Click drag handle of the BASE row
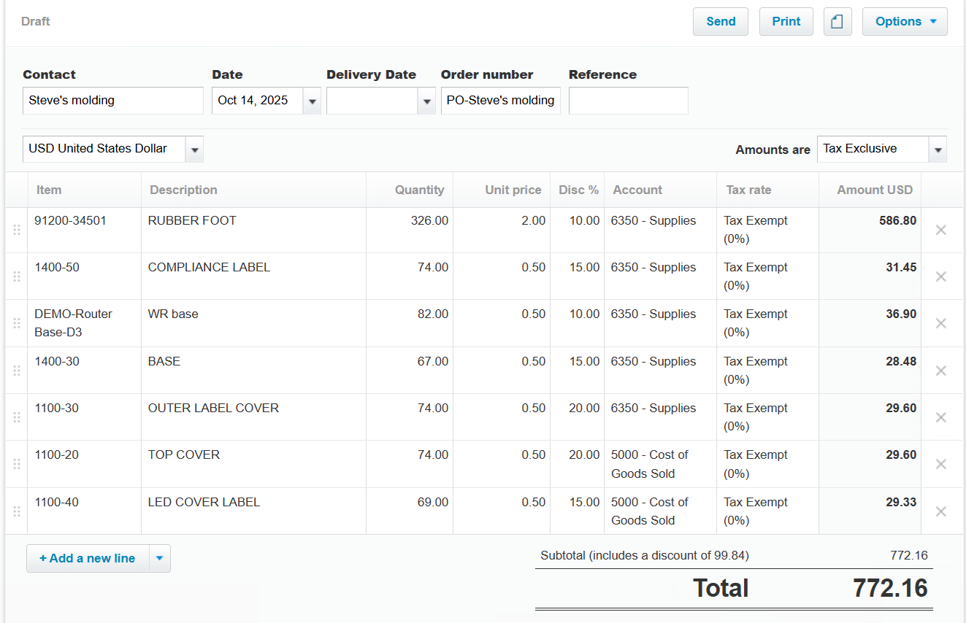This screenshot has width=966, height=623. 17,371
